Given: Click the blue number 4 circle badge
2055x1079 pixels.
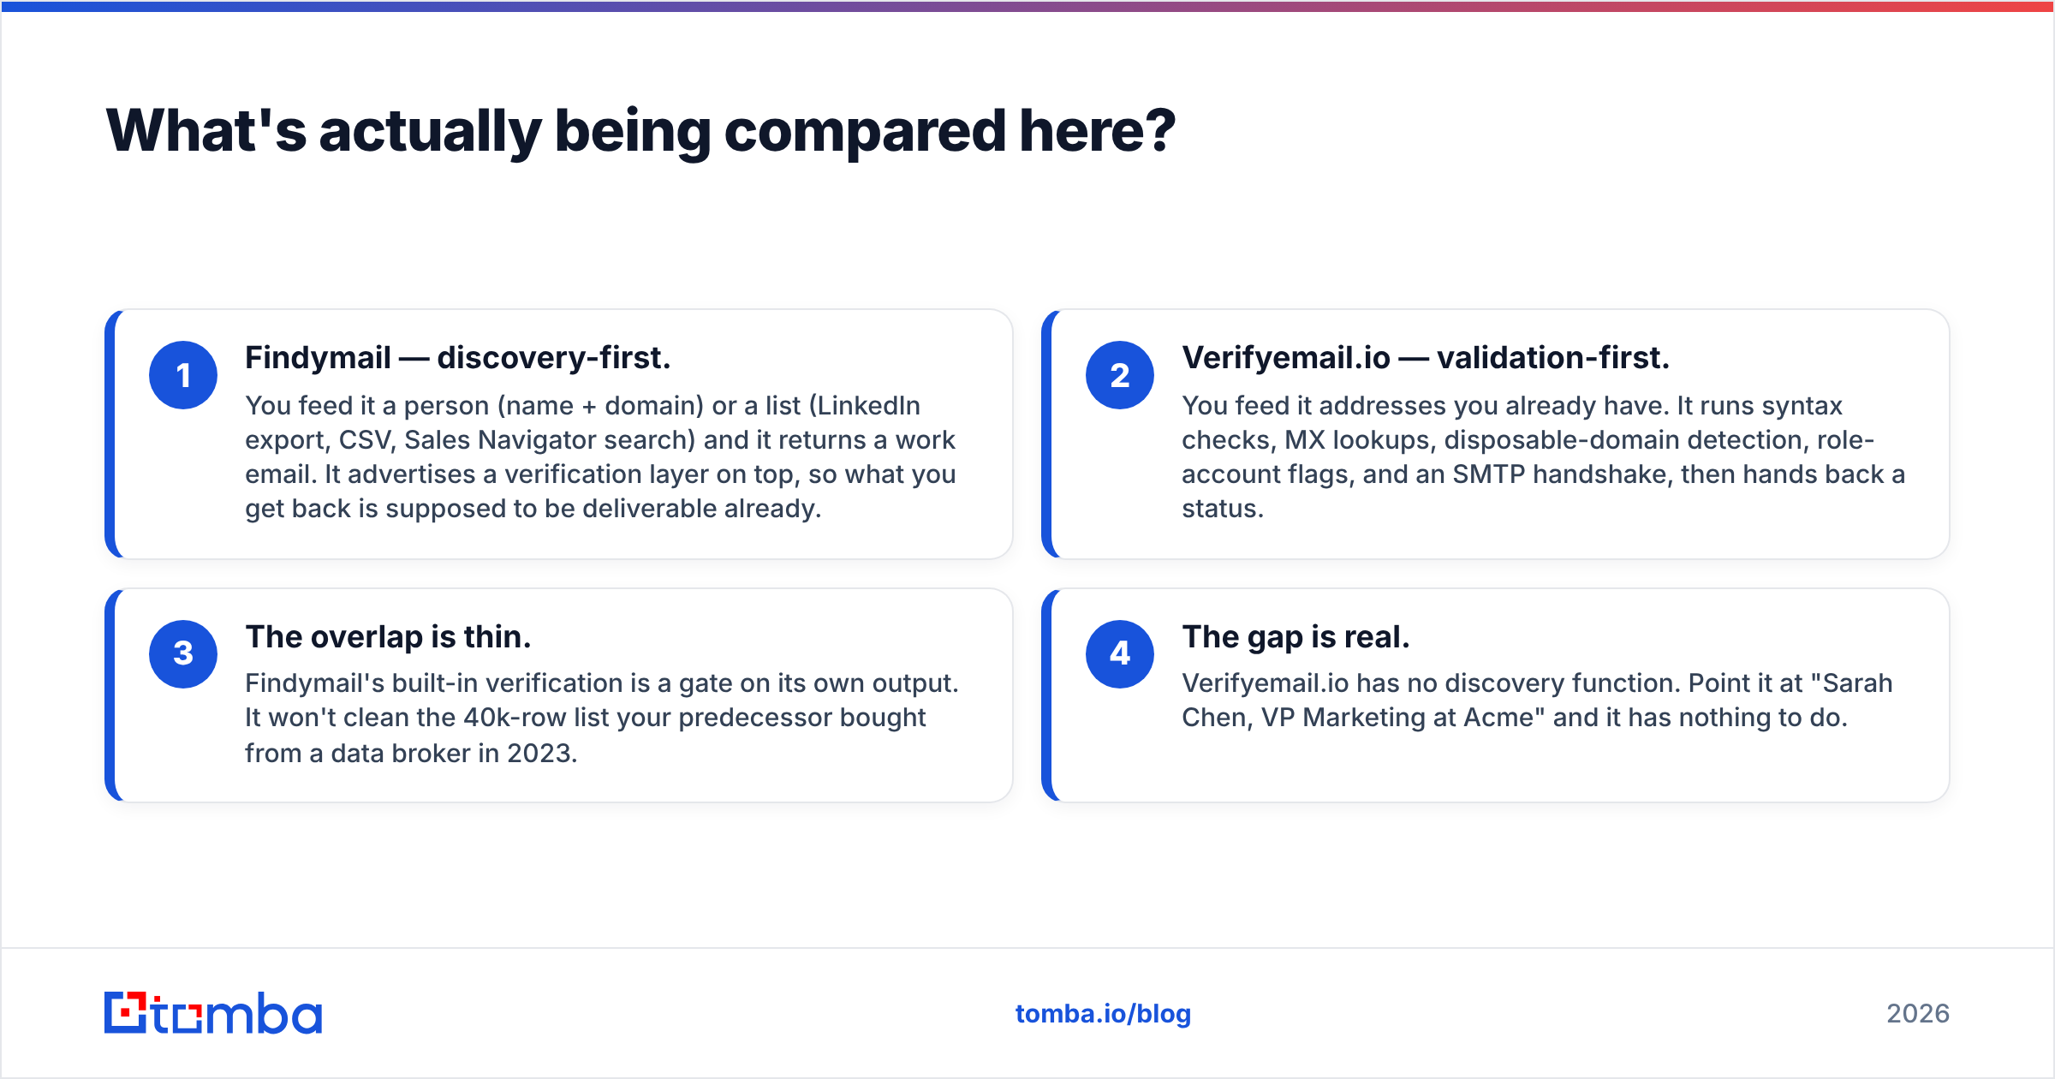Looking at the screenshot, I should pyautogui.click(x=1120, y=654).
